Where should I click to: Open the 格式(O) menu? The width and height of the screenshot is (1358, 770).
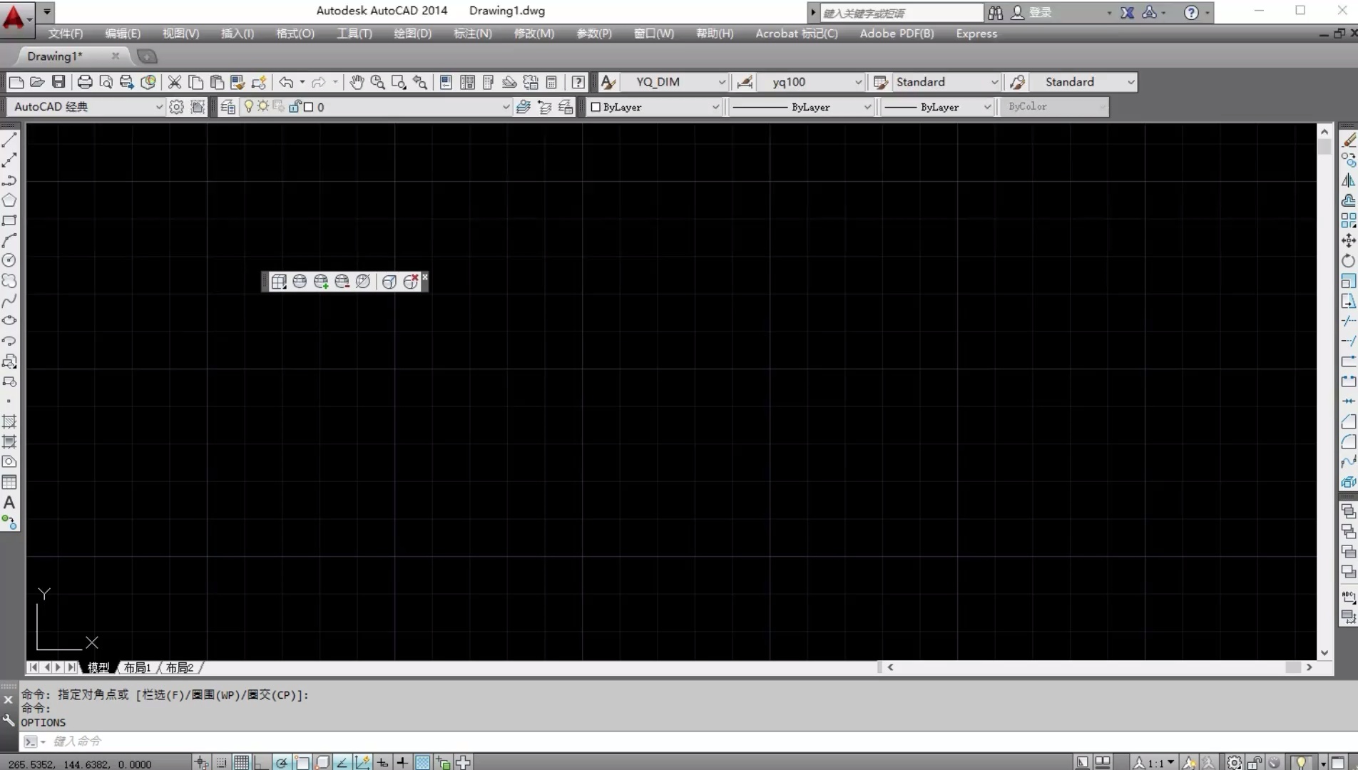click(x=295, y=34)
